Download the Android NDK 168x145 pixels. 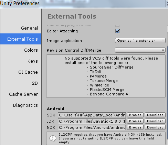tap(155, 127)
